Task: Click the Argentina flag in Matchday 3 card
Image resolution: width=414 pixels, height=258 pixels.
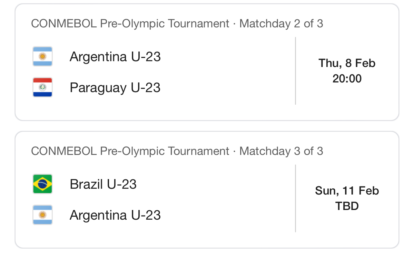Action: (43, 215)
